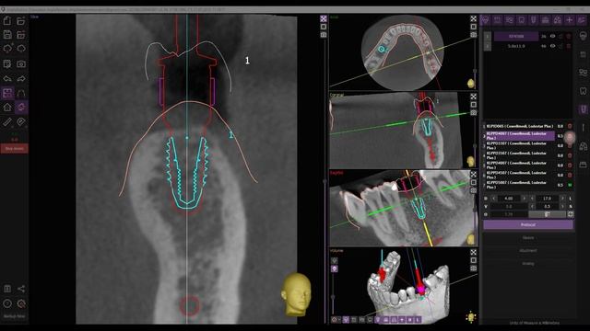590x331 pixels.
Task: Click the refresh icon beside the gray bar
Action: 570,214
